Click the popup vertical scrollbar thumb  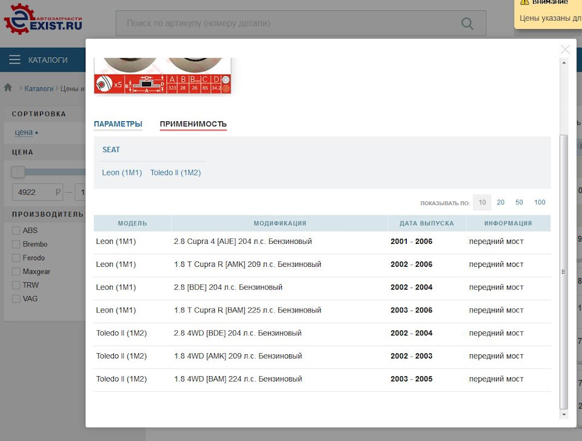(x=564, y=272)
